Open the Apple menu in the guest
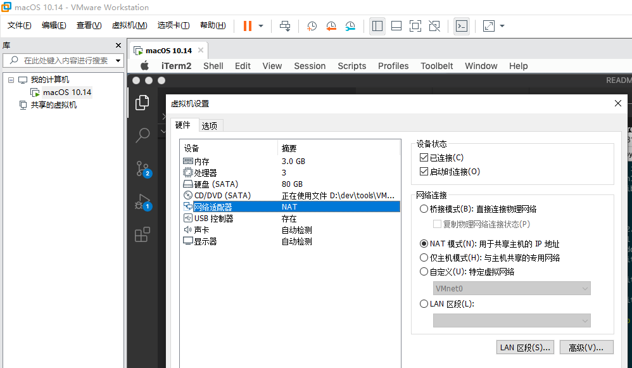This screenshot has height=368, width=632. coord(144,66)
